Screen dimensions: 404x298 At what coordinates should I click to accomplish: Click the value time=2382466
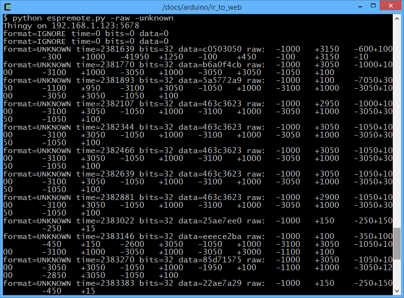coord(105,151)
